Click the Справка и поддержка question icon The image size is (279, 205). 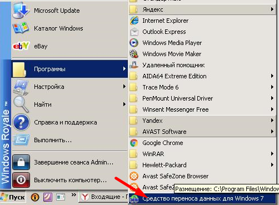pos(21,122)
